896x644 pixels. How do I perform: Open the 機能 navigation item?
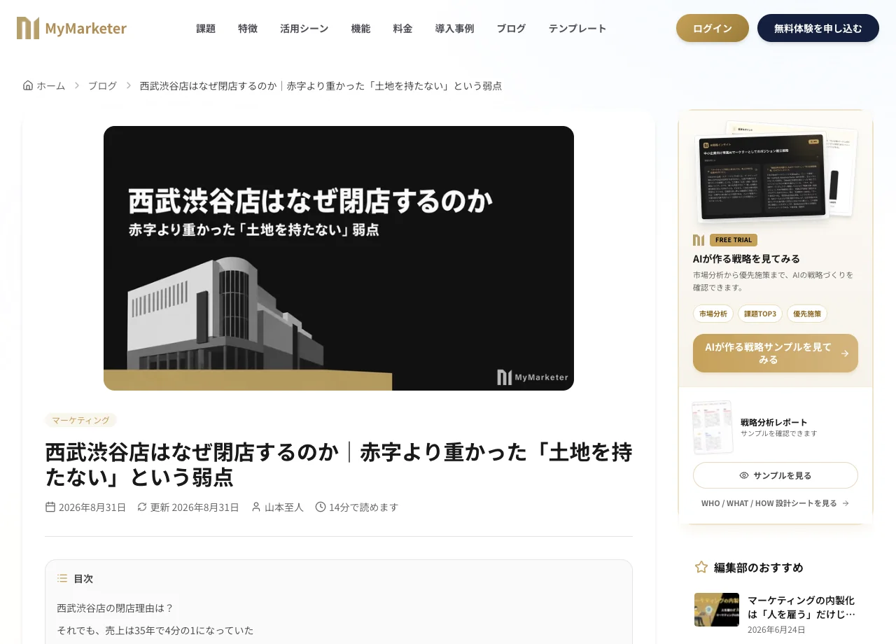pos(360,29)
